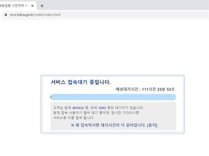Click the 401032 people ahead number
The image size is (209, 156).
(78, 108)
